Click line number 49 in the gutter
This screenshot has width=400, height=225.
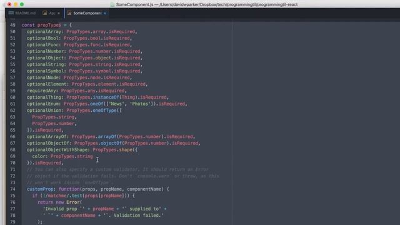pos(12,25)
